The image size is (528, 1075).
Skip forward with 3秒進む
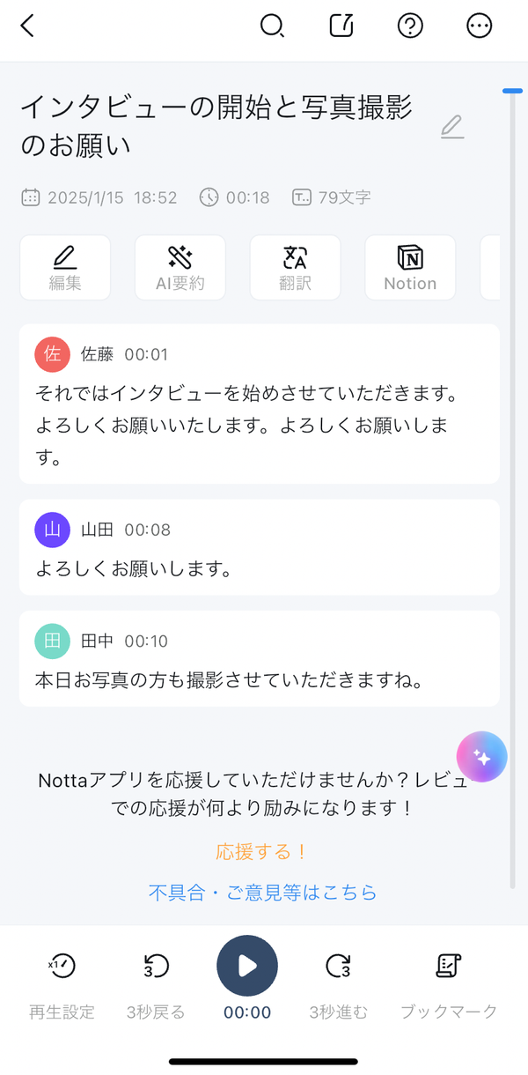click(339, 985)
